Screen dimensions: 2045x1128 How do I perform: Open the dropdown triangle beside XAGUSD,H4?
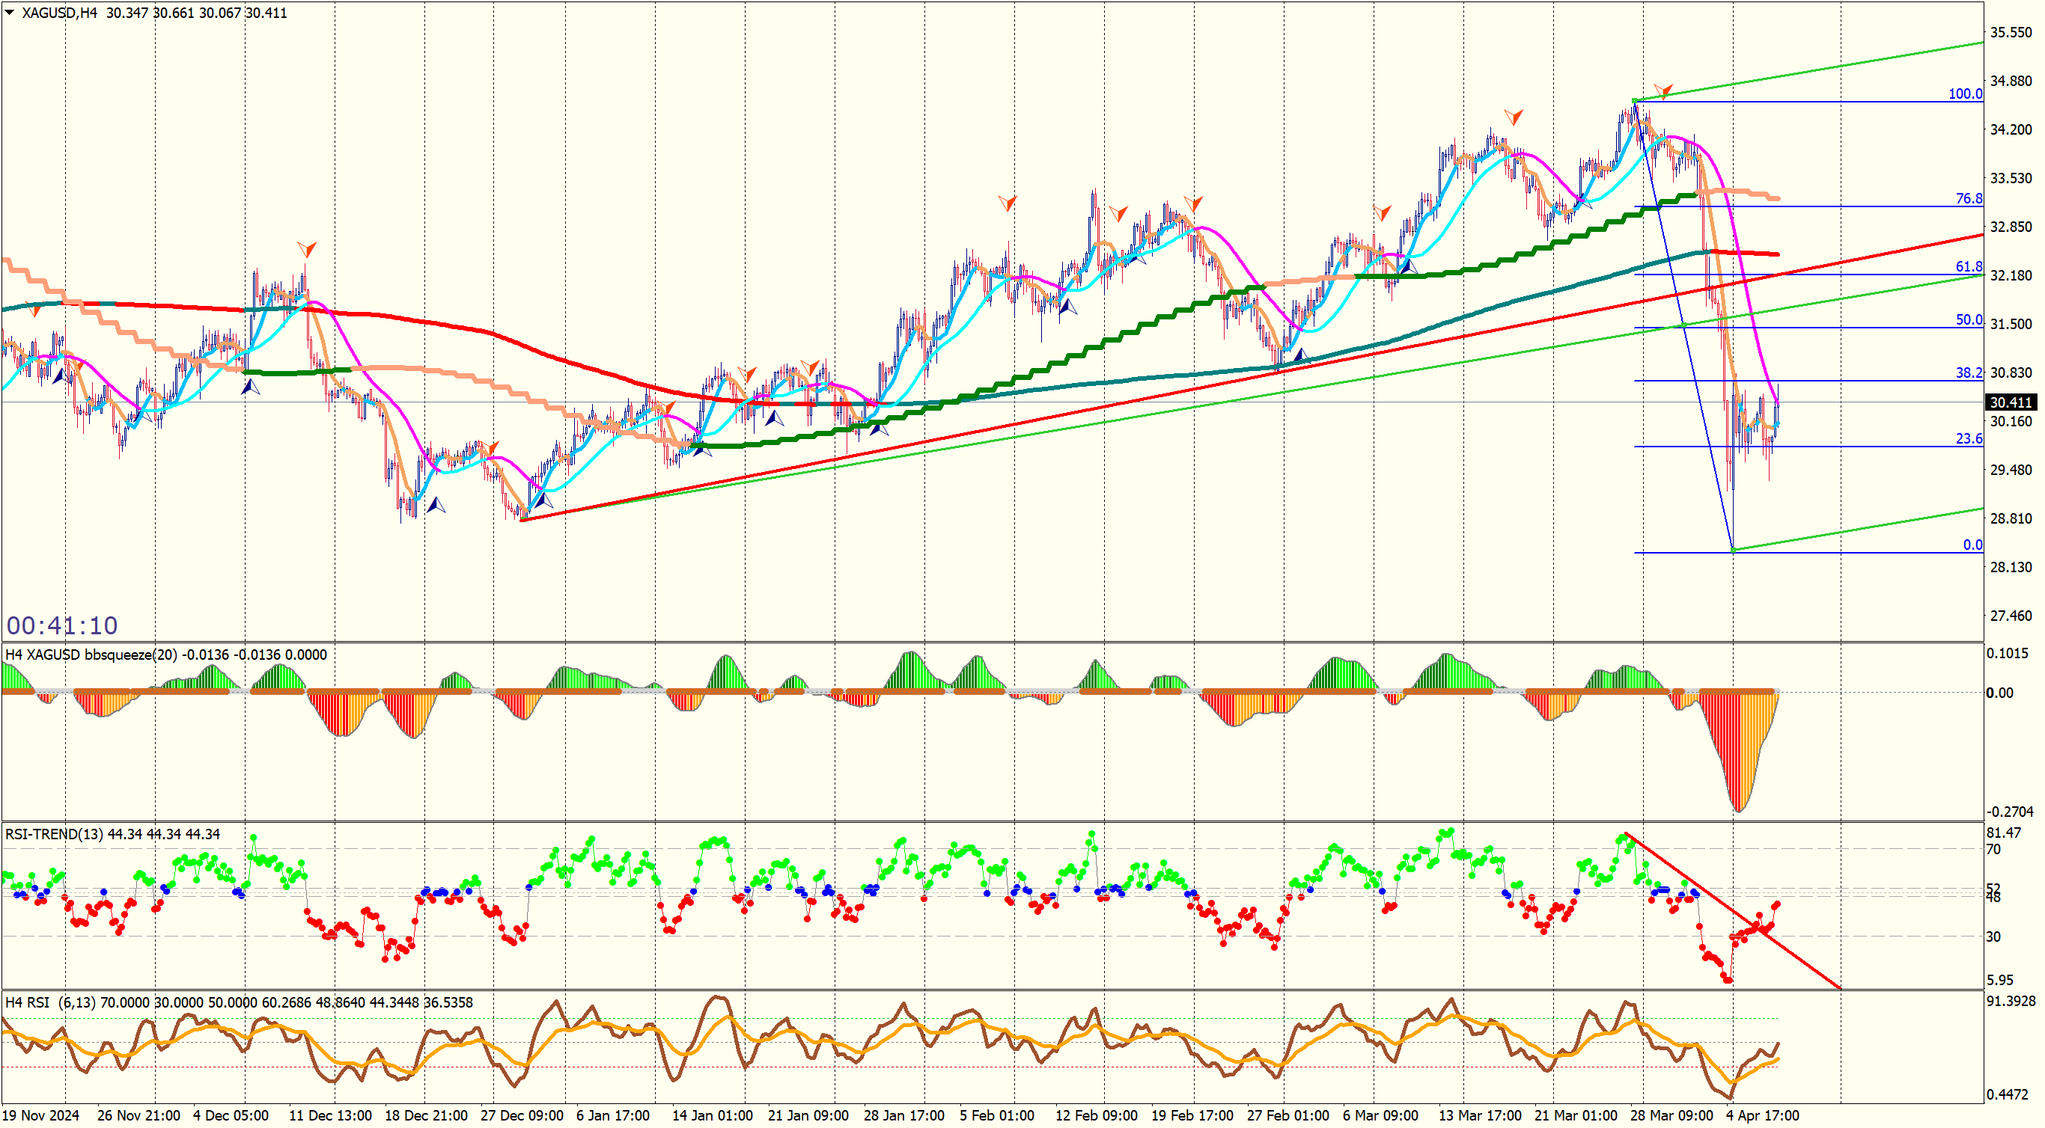(10, 12)
